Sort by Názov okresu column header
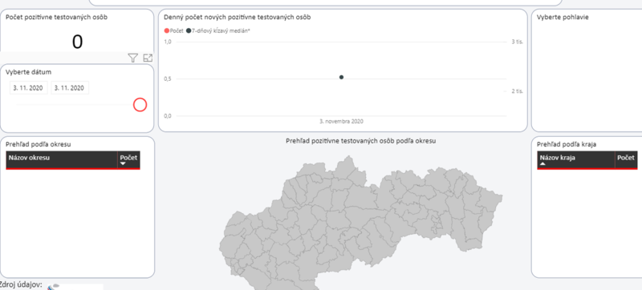 click(62, 159)
